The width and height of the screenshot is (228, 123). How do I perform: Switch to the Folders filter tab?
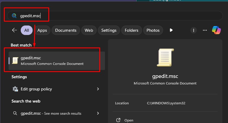point(131,30)
